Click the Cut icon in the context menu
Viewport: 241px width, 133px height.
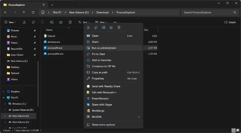(88, 28)
